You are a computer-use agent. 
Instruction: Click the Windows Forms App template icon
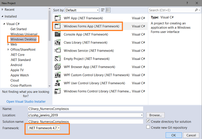tap(57, 26)
